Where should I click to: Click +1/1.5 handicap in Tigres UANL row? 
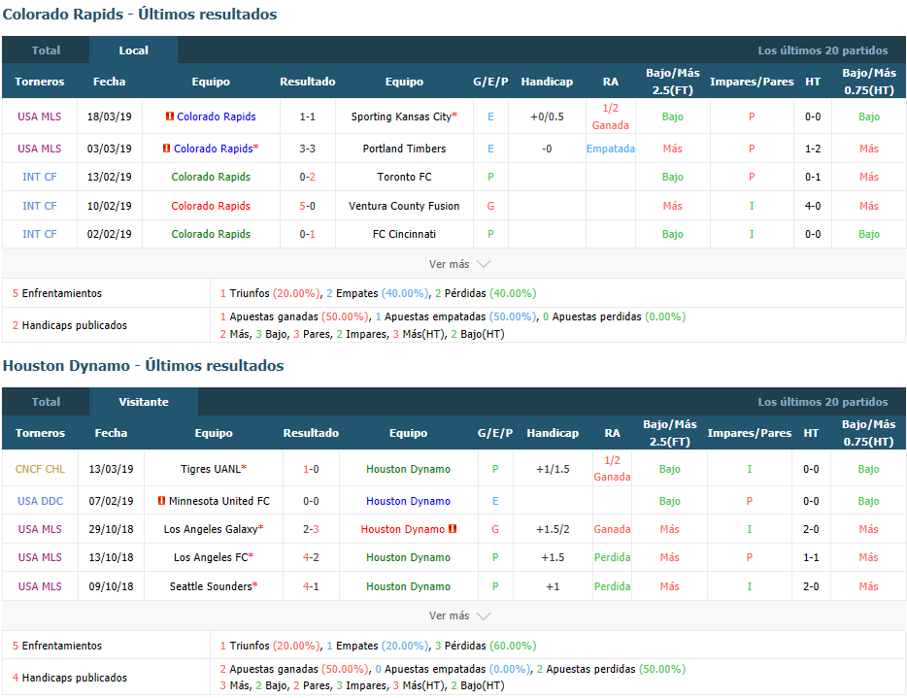click(553, 469)
